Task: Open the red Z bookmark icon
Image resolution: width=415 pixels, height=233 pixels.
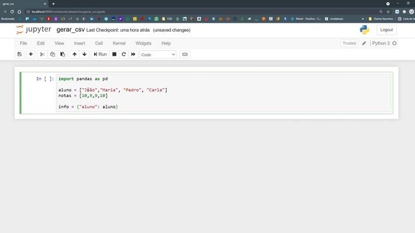Action: pos(49,19)
